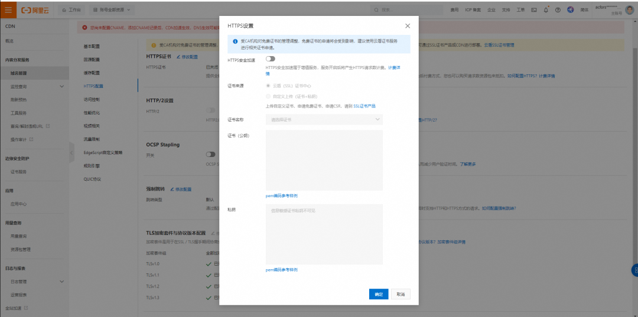638x317 pixels.
Task: Select 云盾（SSL）证书中心 radio option
Action: [268, 86]
